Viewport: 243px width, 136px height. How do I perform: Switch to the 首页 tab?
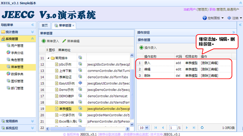click(x=45, y=25)
